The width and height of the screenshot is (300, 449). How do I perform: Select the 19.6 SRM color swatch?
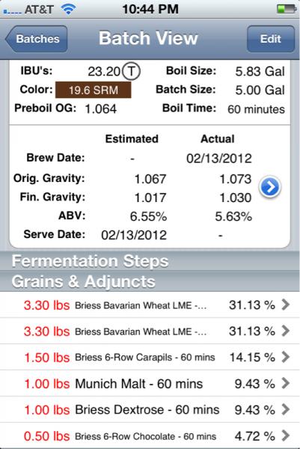94,90
